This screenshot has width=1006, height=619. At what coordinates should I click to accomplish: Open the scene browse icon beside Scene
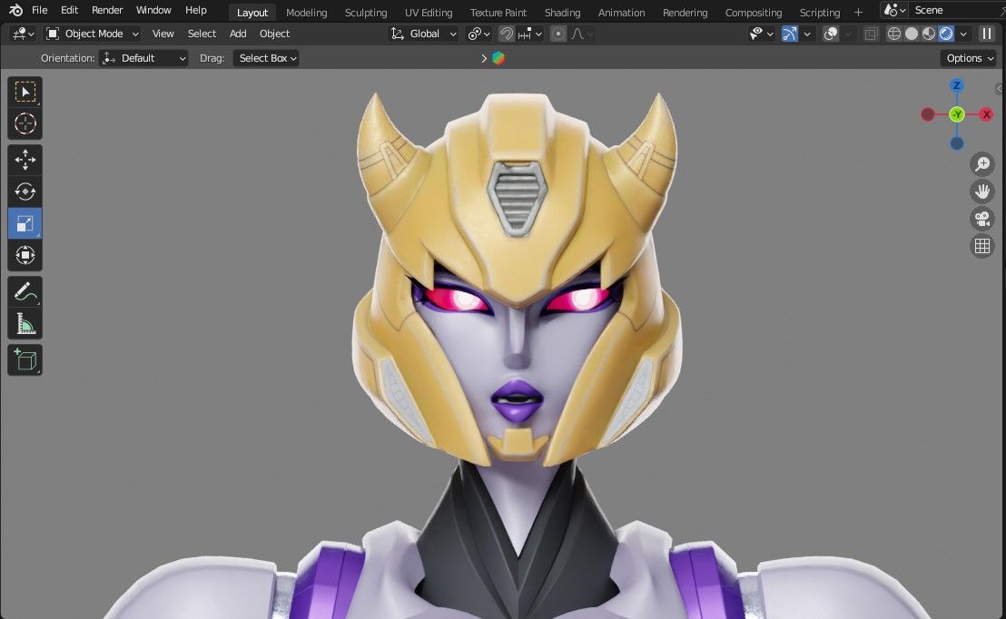(x=894, y=10)
